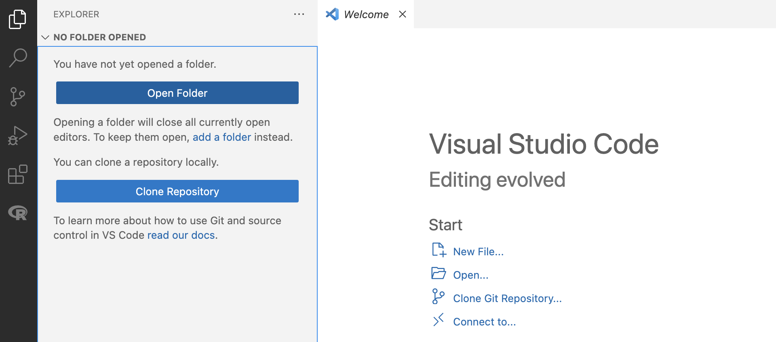Click the Clone Git Repository... link

pos(508,298)
